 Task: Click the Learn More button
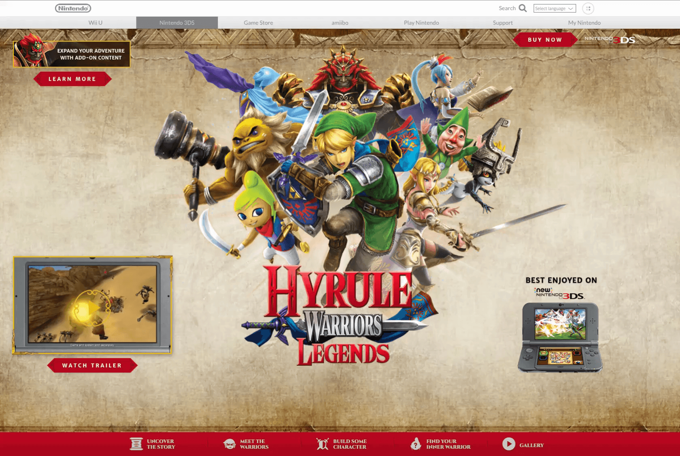click(72, 79)
